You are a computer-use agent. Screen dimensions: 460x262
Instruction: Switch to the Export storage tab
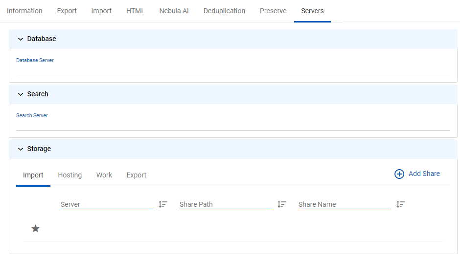tap(137, 175)
